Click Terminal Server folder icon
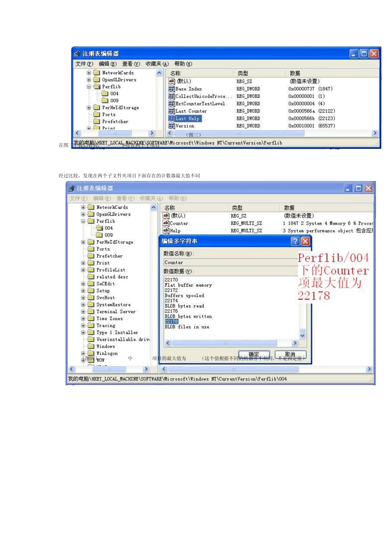387x548 pixels. [x=91, y=312]
